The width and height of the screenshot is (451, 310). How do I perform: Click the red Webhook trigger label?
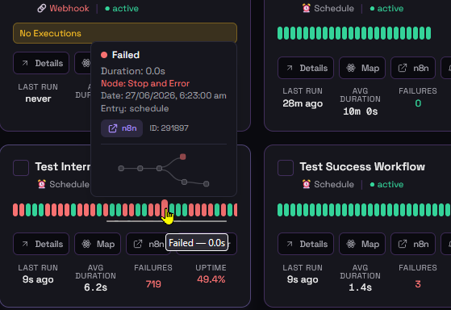pos(69,8)
